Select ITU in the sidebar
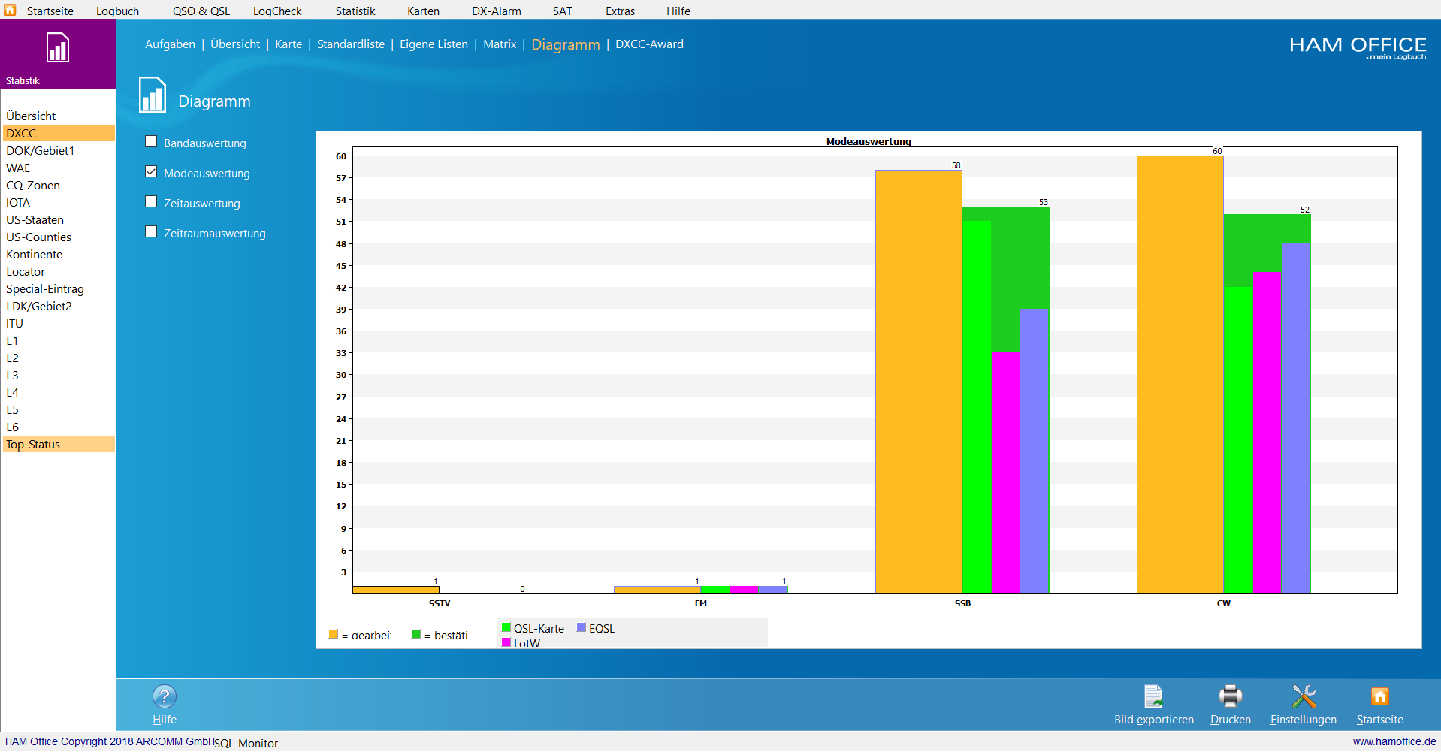The width and height of the screenshot is (1441, 752). pyautogui.click(x=59, y=323)
